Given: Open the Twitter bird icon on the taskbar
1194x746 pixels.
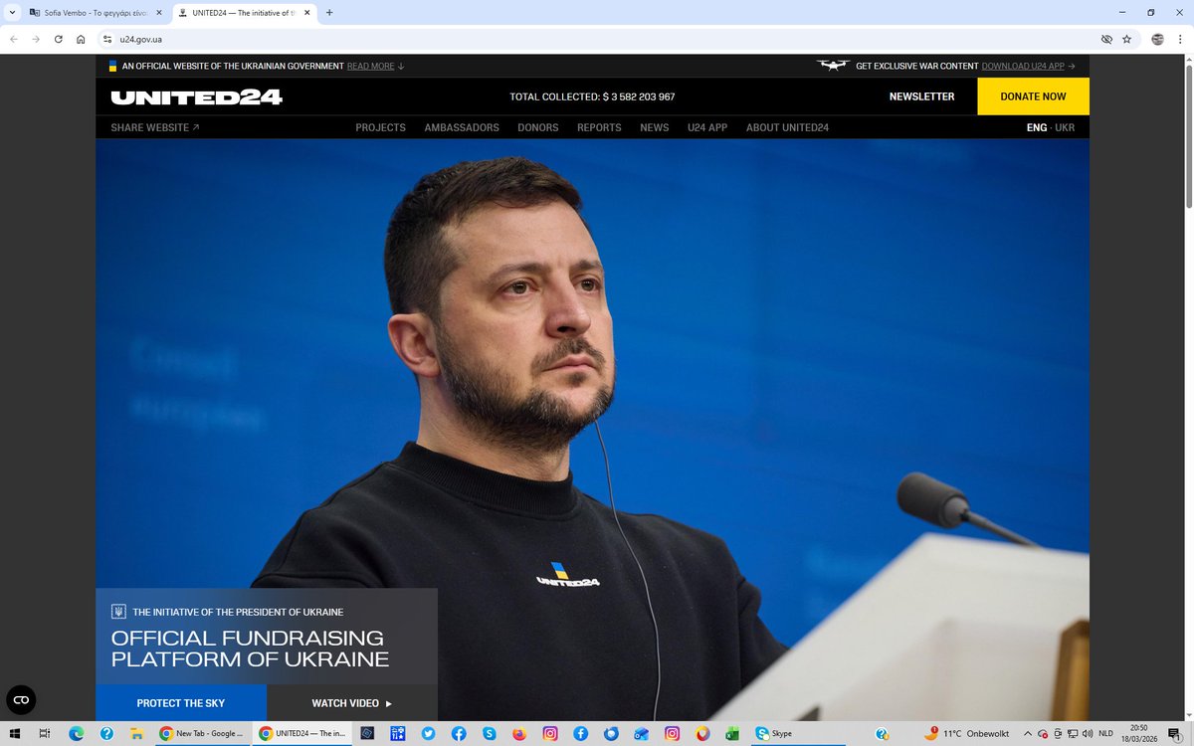Looking at the screenshot, I should pos(428,733).
